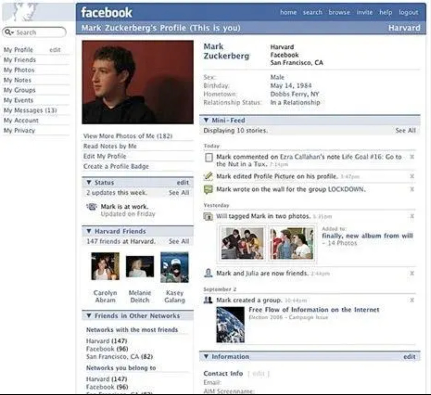This screenshot has height=395, width=431.
Task: Open My Groups in the sidebar
Action: pos(19,90)
